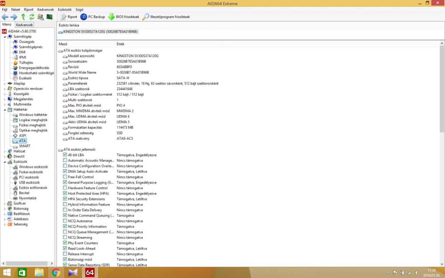Open the Riport menu
445x278 pixels.
(x=28, y=10)
